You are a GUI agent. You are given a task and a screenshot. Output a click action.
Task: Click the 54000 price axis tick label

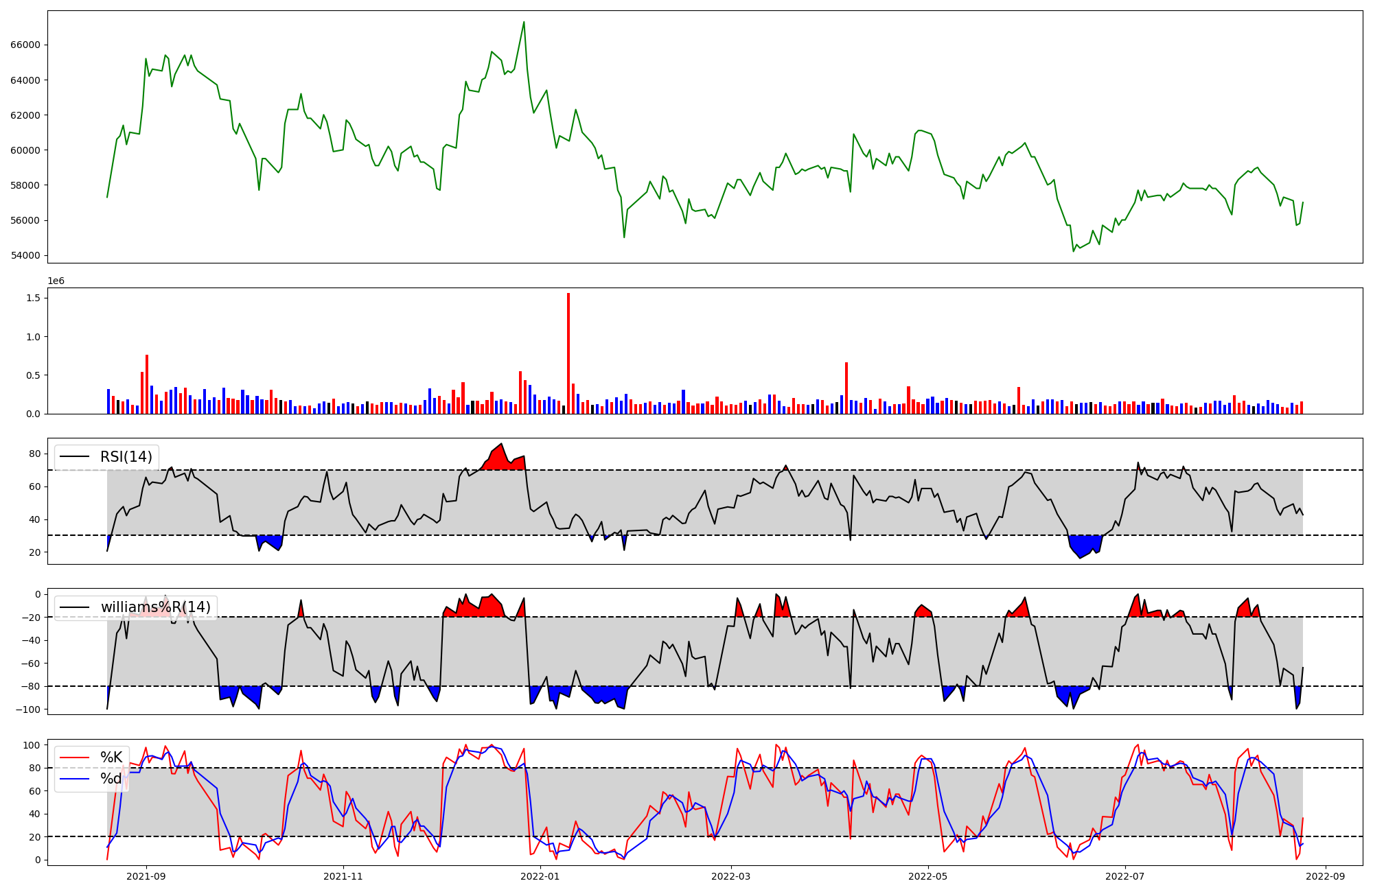click(x=25, y=255)
